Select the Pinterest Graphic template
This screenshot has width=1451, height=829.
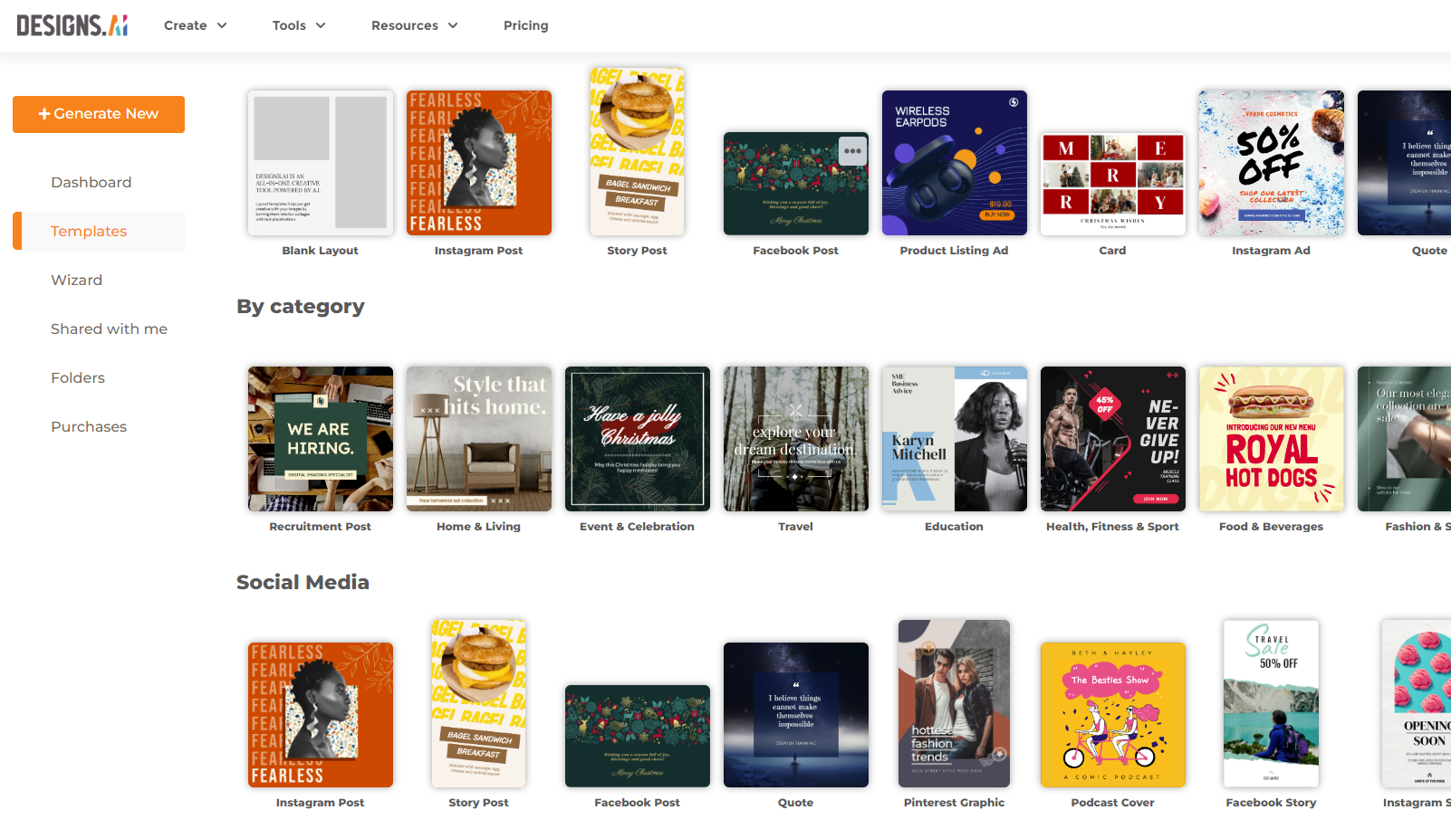tap(954, 703)
